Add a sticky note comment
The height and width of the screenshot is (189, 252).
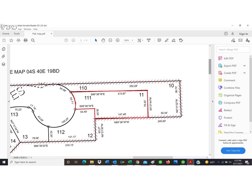point(159,40)
